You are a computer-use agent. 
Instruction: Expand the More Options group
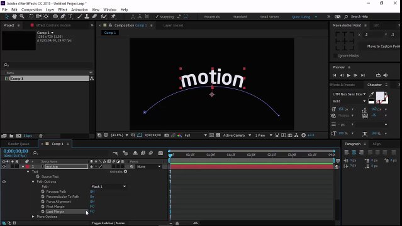click(x=33, y=217)
